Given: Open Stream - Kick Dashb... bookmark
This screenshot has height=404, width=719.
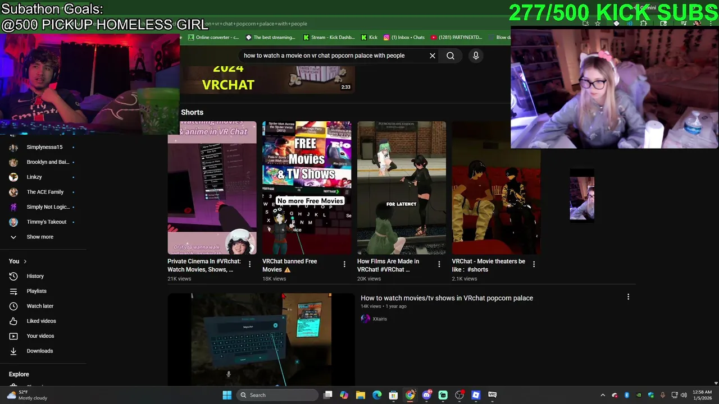Looking at the screenshot, I should (x=329, y=38).
